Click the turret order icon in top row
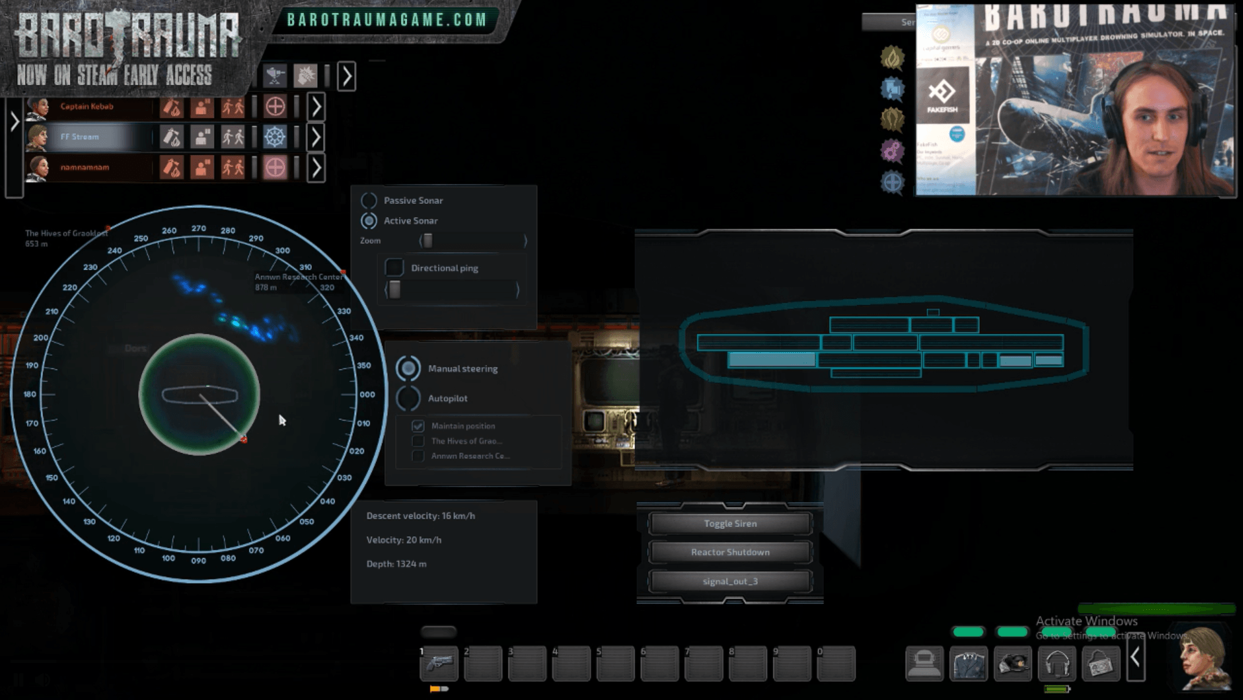The width and height of the screenshot is (1243, 700). coord(275,76)
